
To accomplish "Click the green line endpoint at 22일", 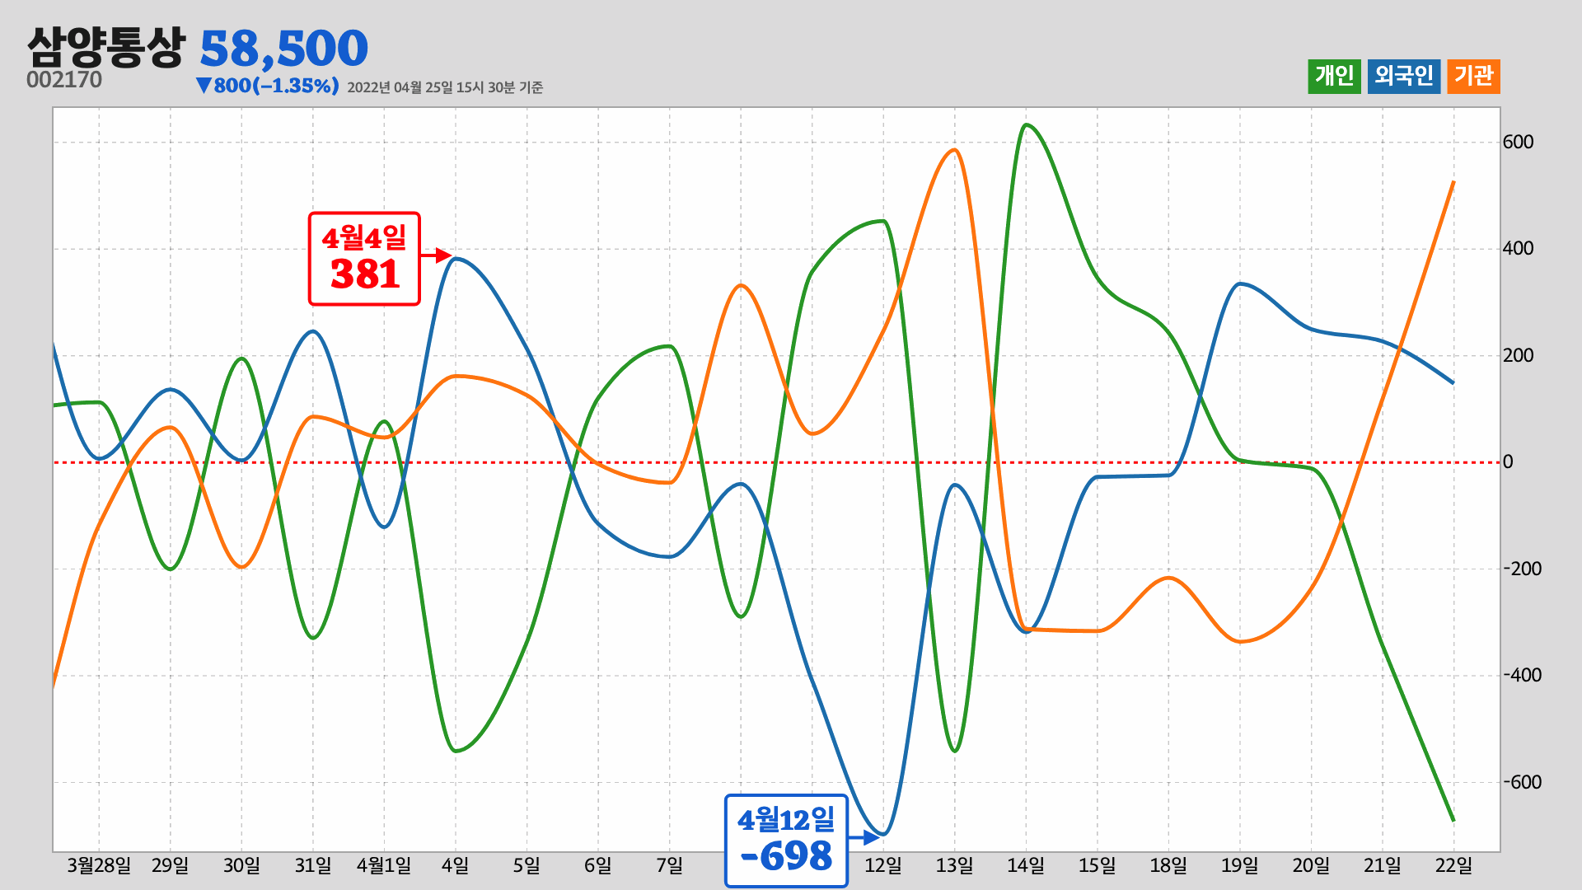I will click(1453, 820).
